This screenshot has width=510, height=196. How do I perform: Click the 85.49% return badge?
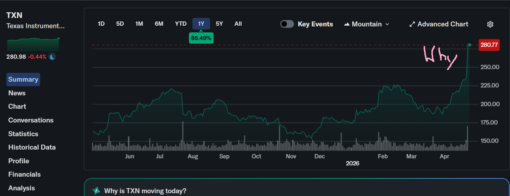click(x=201, y=38)
